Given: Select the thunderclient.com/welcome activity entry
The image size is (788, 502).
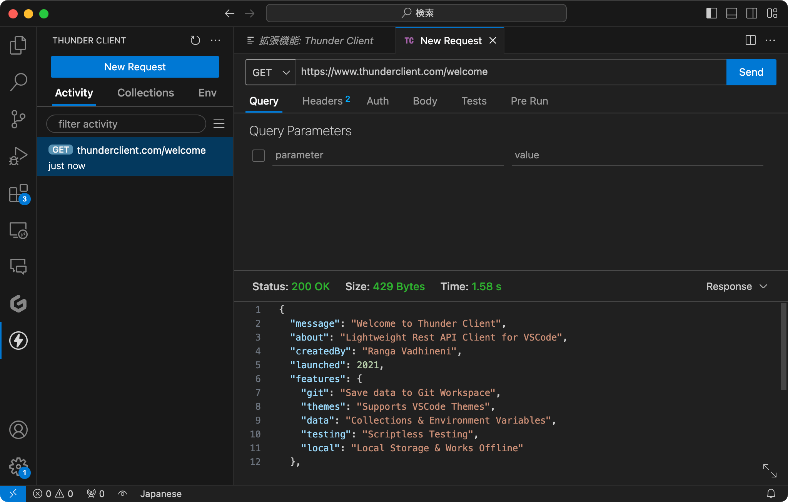Looking at the screenshot, I should pyautogui.click(x=135, y=157).
